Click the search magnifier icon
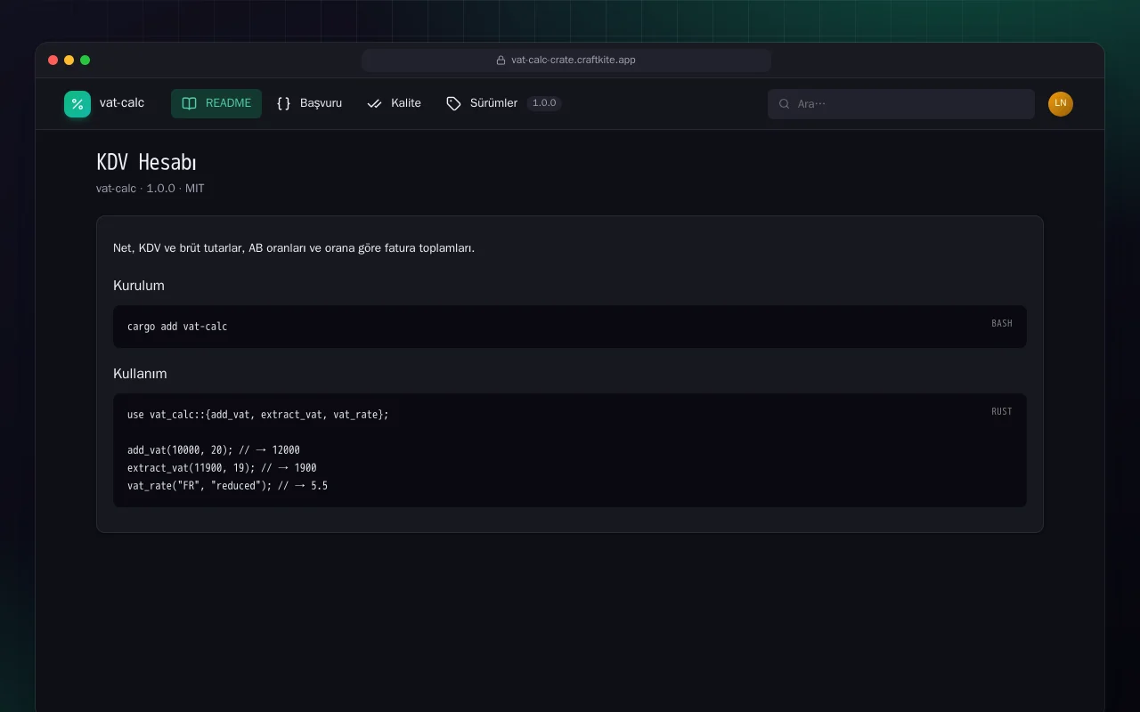The height and width of the screenshot is (712, 1140). [x=785, y=104]
